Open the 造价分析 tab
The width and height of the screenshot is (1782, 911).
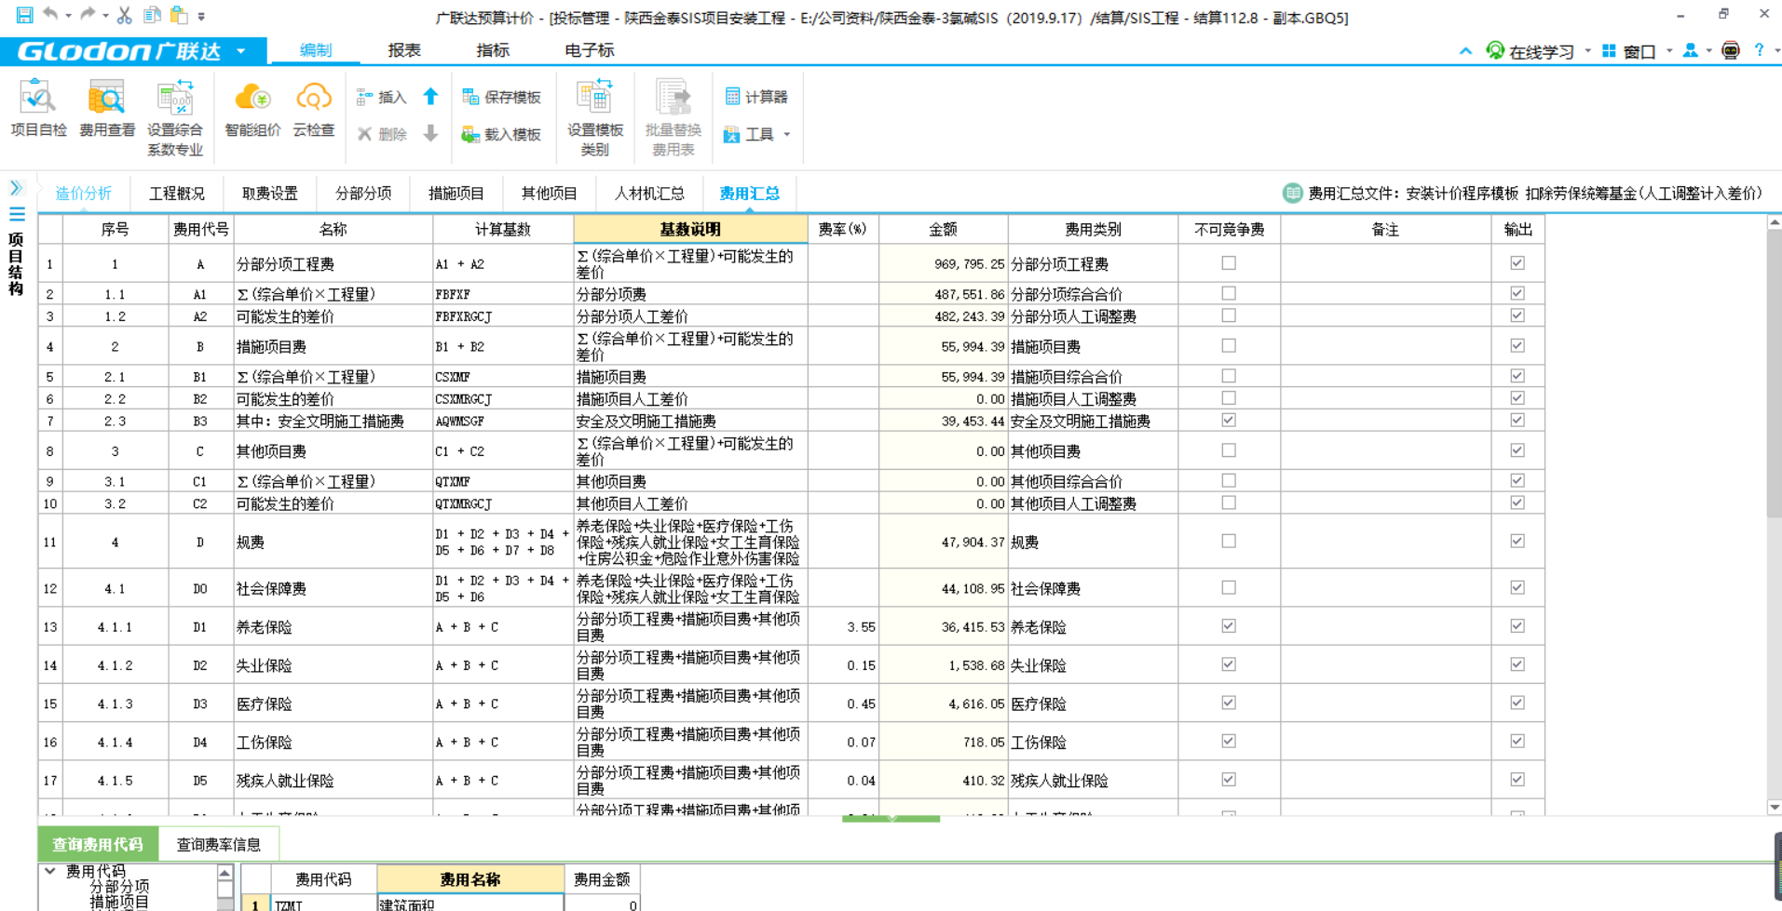point(84,194)
